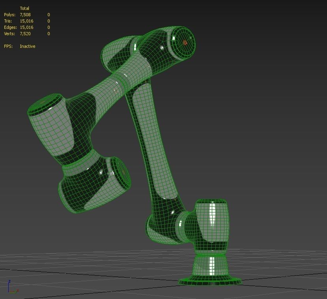Click the Polys total value 7,508
327x299 pixels.
tap(25, 15)
